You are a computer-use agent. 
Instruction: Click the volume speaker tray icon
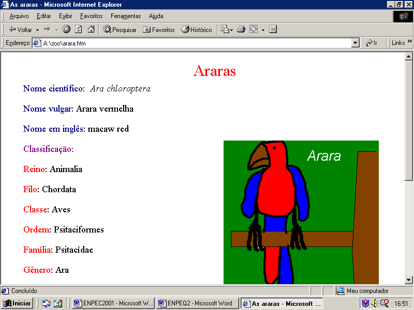click(374, 303)
